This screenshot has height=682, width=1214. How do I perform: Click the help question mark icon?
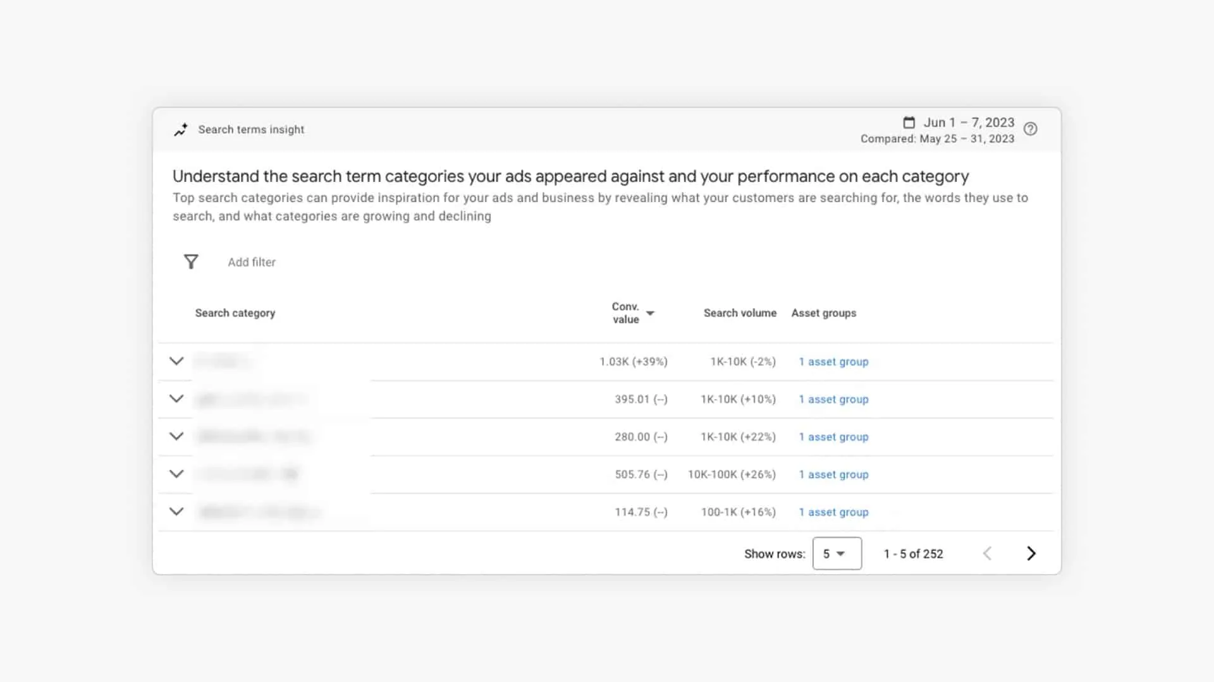pos(1031,129)
